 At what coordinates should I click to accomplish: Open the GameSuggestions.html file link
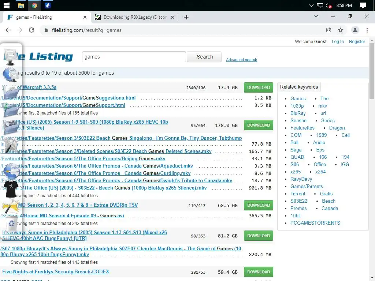tap(68, 98)
